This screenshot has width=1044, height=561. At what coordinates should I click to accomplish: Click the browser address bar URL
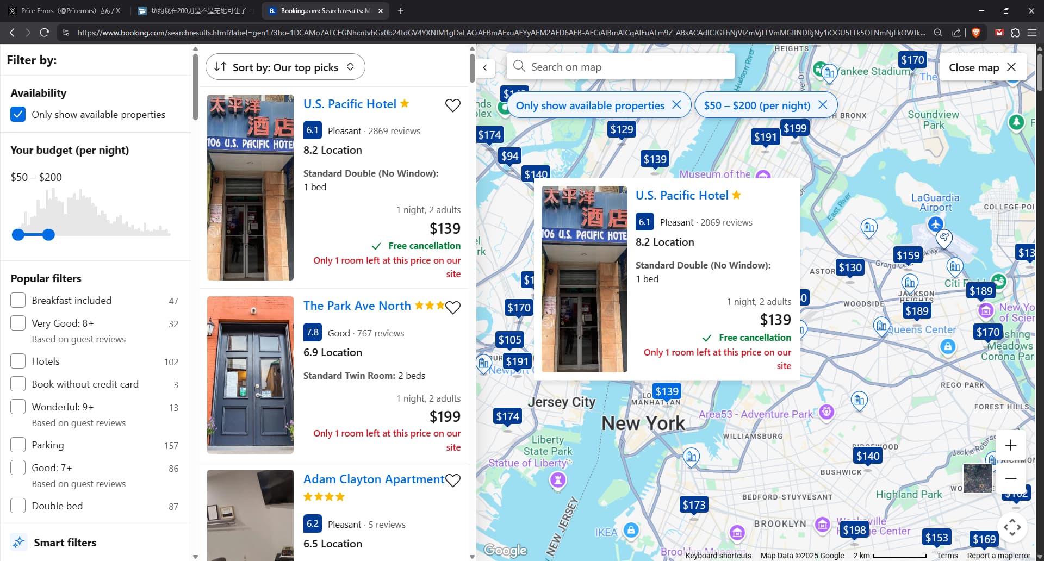click(x=501, y=33)
